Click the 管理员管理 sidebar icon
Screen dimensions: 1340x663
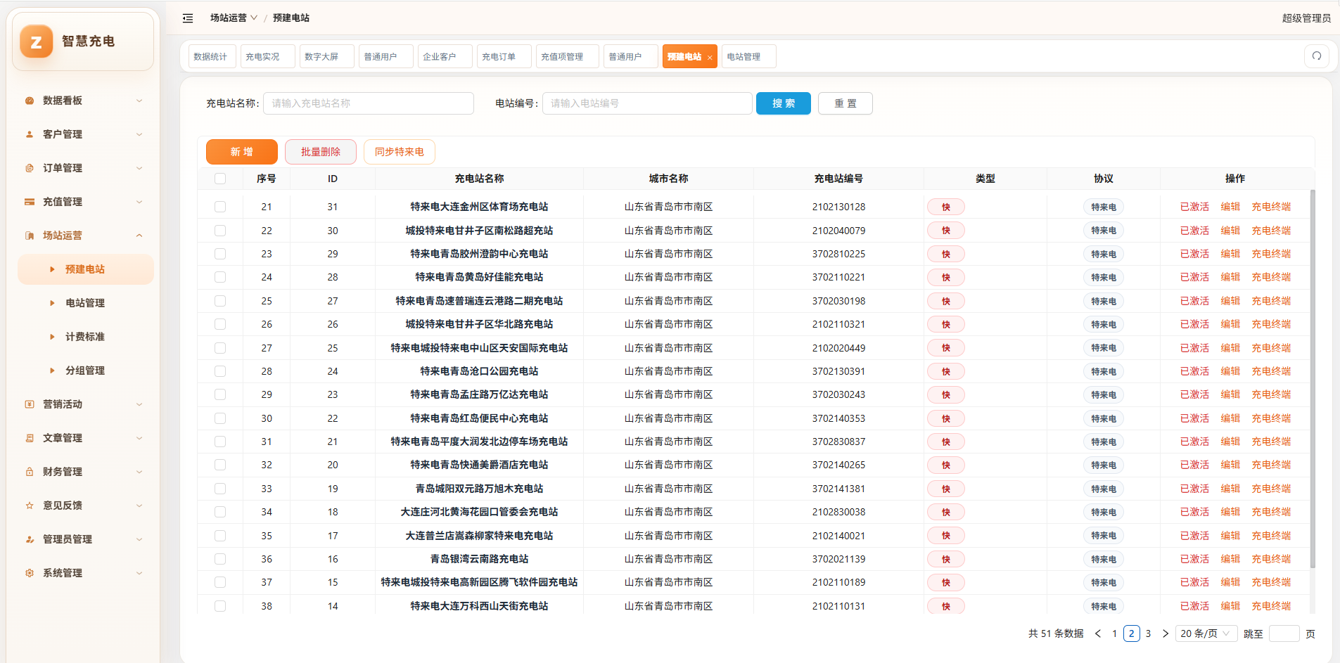30,539
